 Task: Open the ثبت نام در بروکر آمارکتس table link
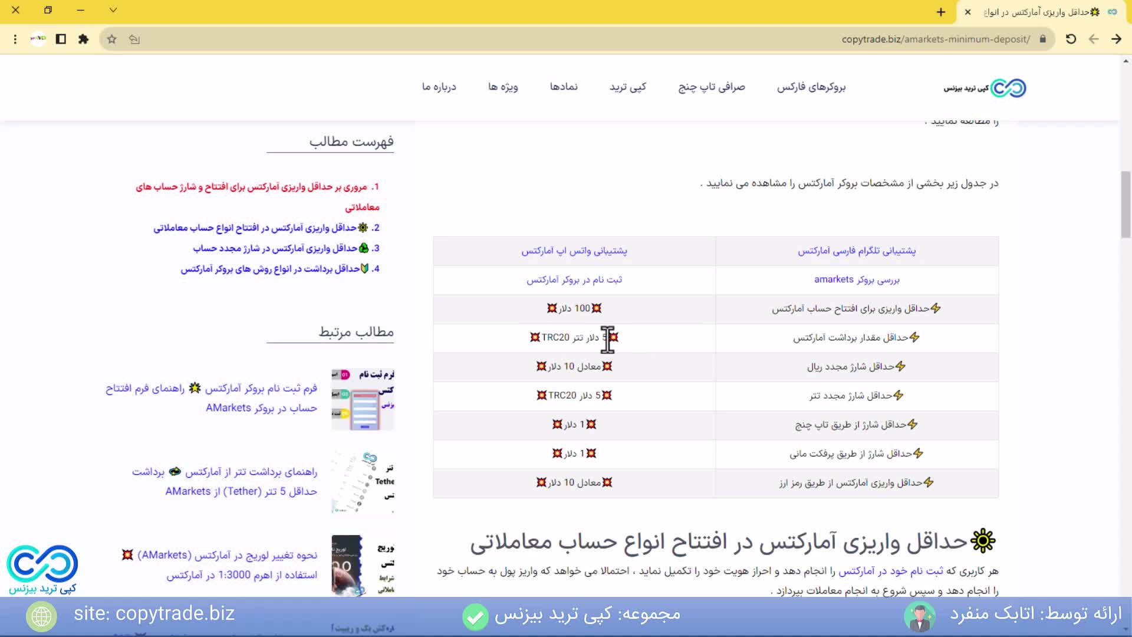tap(574, 280)
